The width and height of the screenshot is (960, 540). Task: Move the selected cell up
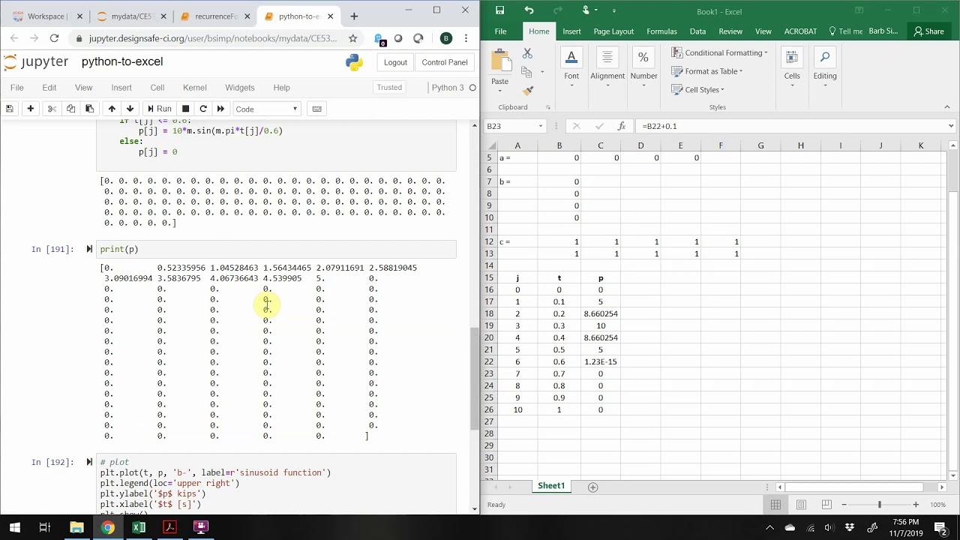[112, 109]
